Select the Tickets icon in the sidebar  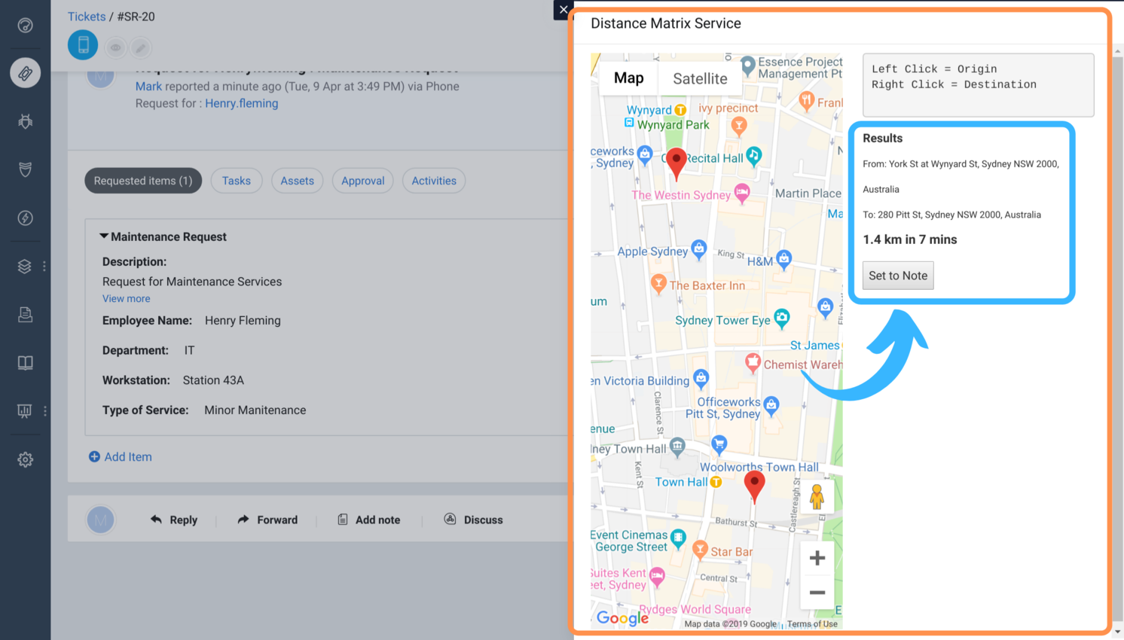(25, 73)
